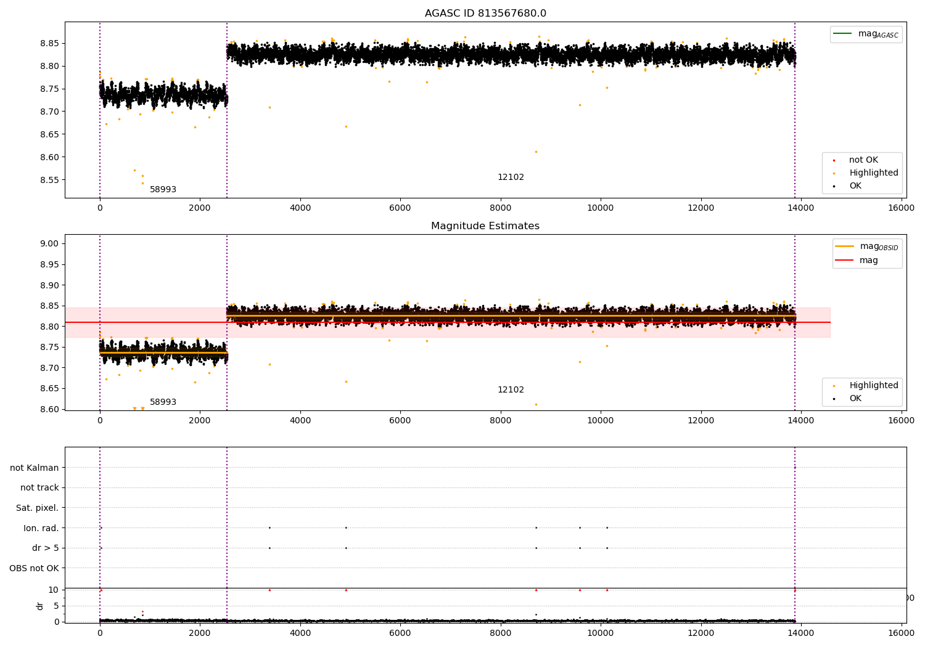Select "not OK" legend entry in top plot
The image size is (925, 647).
856,160
